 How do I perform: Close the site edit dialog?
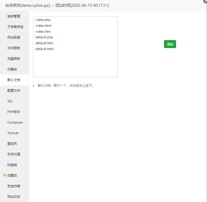pyautogui.click(x=205, y=1)
